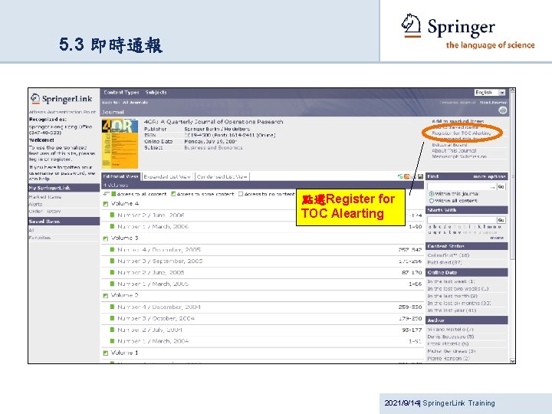Viewport: 552px width, 414px height.
Task: Open the Manuscript Submission link
Action: point(459,156)
